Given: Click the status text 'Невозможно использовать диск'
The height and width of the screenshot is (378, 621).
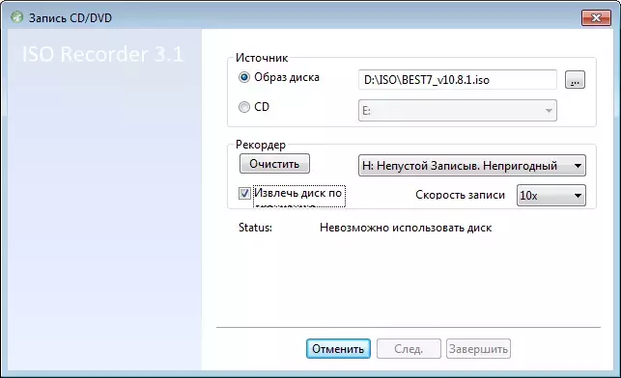Looking at the screenshot, I should pos(406,228).
